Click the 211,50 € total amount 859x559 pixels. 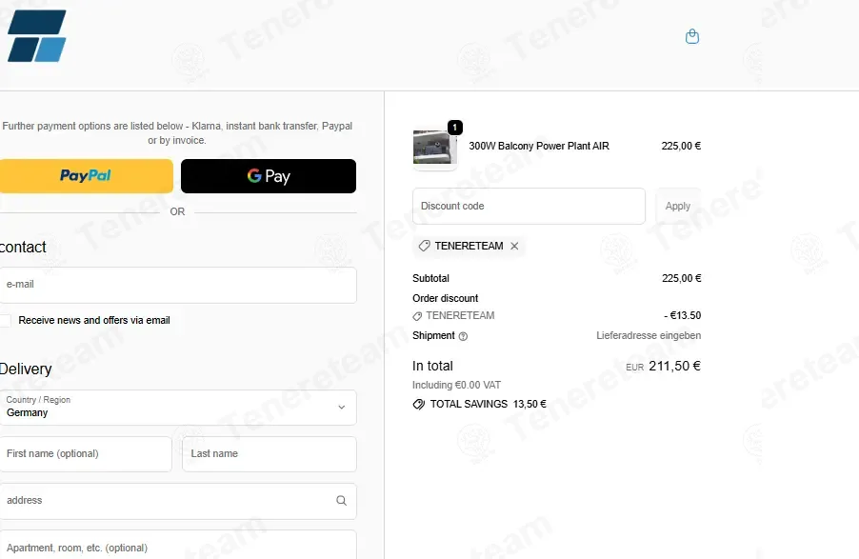pyautogui.click(x=674, y=366)
